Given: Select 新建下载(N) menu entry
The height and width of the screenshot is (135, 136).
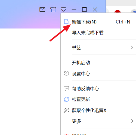Looking at the screenshot, I should point(98,22).
